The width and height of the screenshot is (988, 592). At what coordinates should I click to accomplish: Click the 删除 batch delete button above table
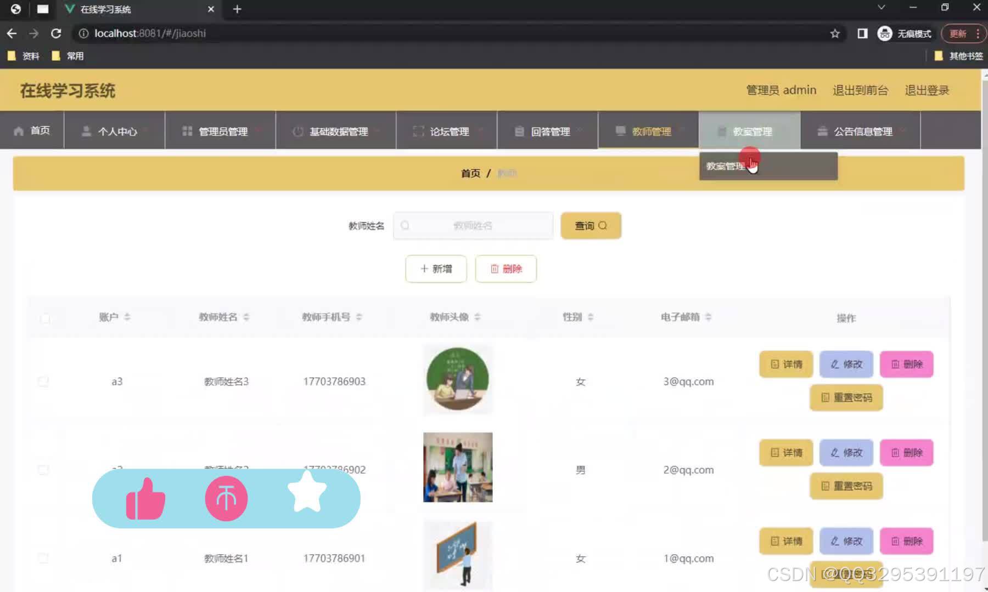point(506,269)
